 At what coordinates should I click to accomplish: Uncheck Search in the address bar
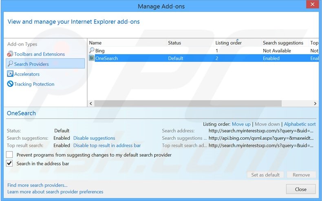click(x=9, y=163)
